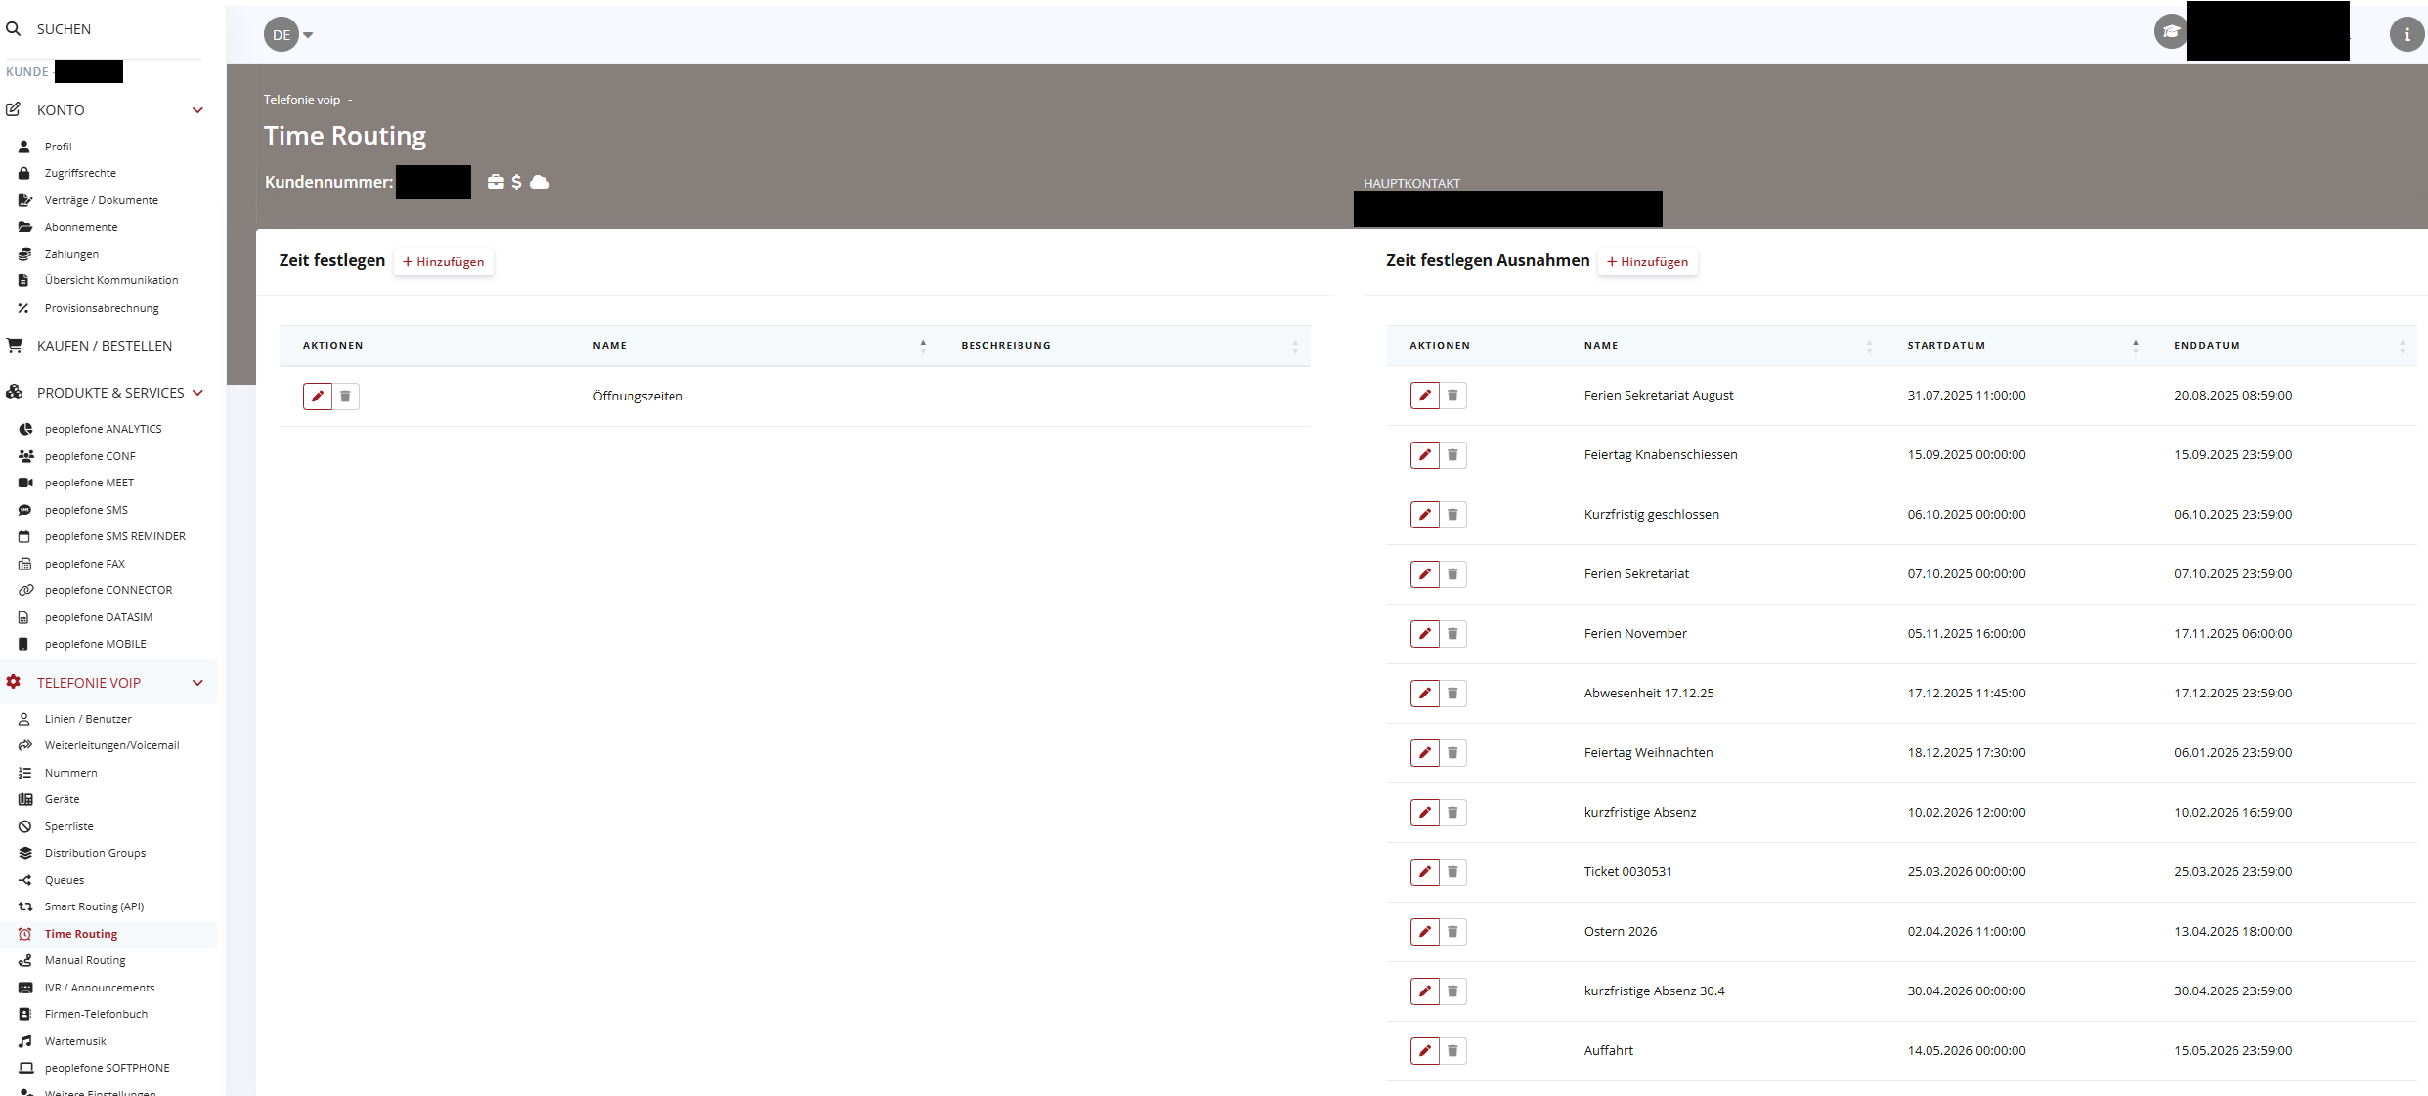This screenshot has width=2428, height=1096.
Task: Delete the Öffnungszeiten time entry
Action: (x=345, y=397)
